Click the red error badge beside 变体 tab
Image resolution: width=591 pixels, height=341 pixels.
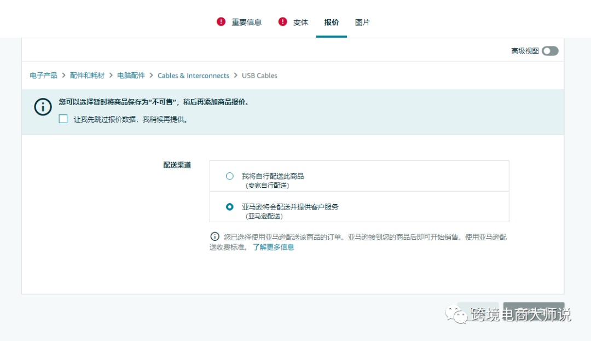pyautogui.click(x=282, y=21)
